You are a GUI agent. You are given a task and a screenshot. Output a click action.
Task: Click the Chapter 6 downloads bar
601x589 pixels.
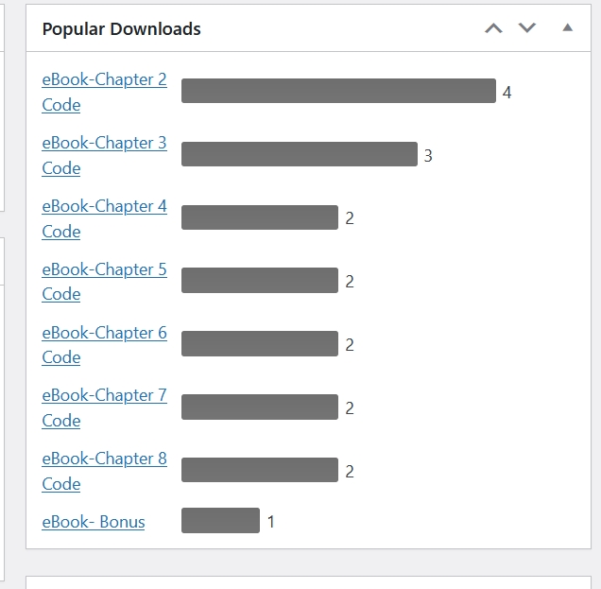(x=259, y=344)
